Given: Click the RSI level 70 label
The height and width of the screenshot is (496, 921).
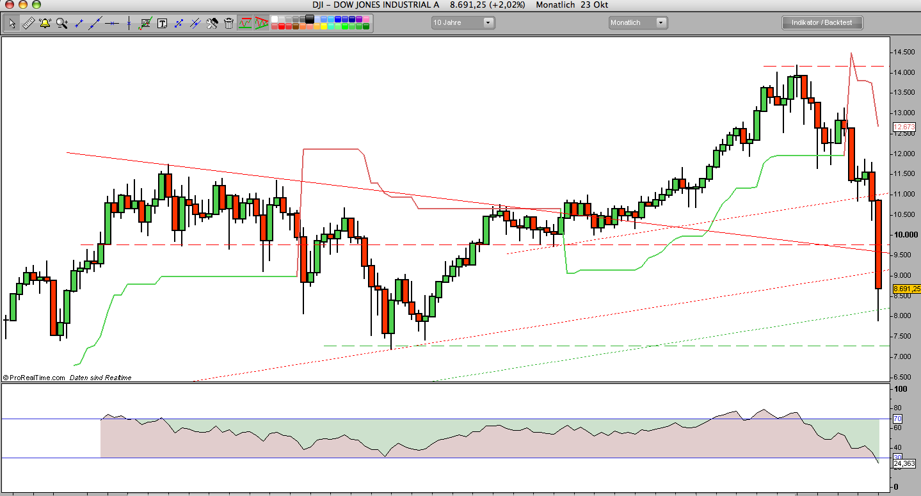Looking at the screenshot, I should 897,419.
